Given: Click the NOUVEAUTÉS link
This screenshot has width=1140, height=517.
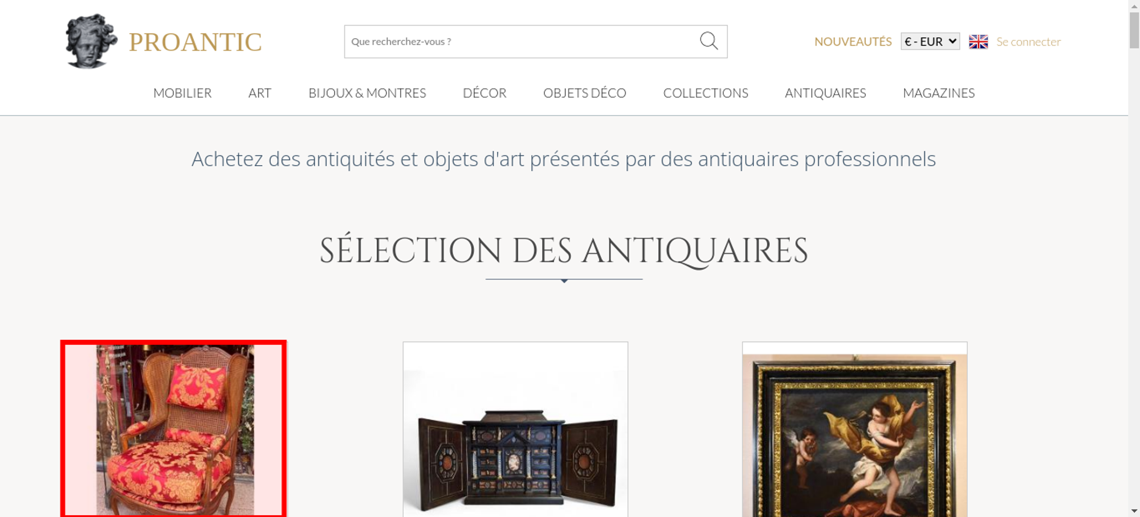Looking at the screenshot, I should pyautogui.click(x=853, y=42).
